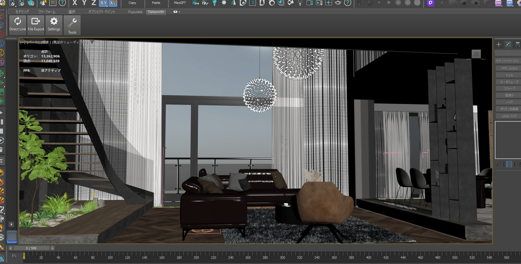
Task: Enable the X axis constraint
Action: (75, 3)
